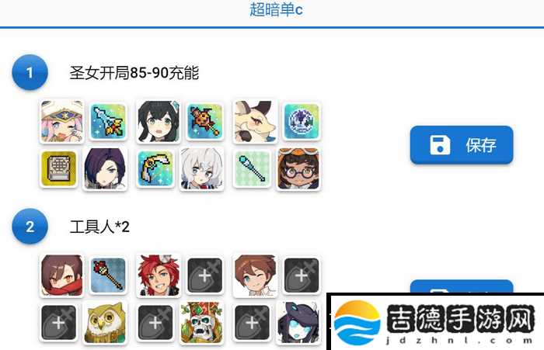544x350 pixels.
Task: Click the red-scarf brown-haired hero
Action: click(61, 275)
